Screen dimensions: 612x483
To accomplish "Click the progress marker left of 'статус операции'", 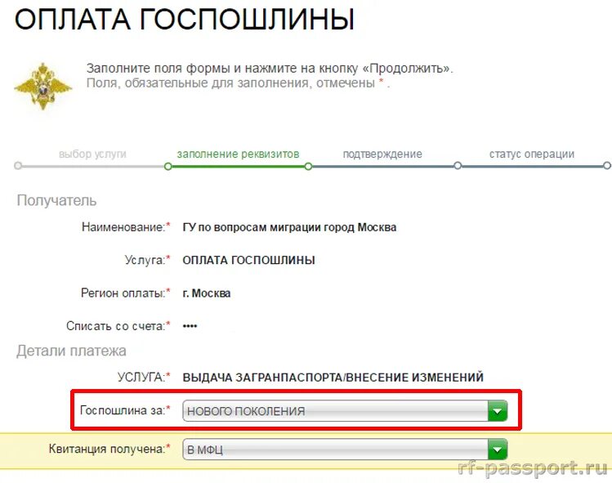I will tap(458, 166).
